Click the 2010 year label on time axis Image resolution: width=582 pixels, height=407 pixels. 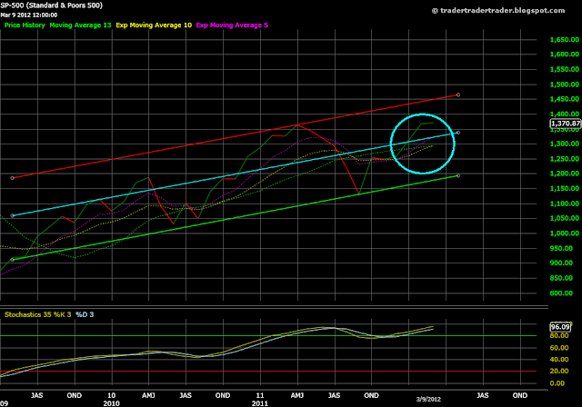pyautogui.click(x=111, y=403)
